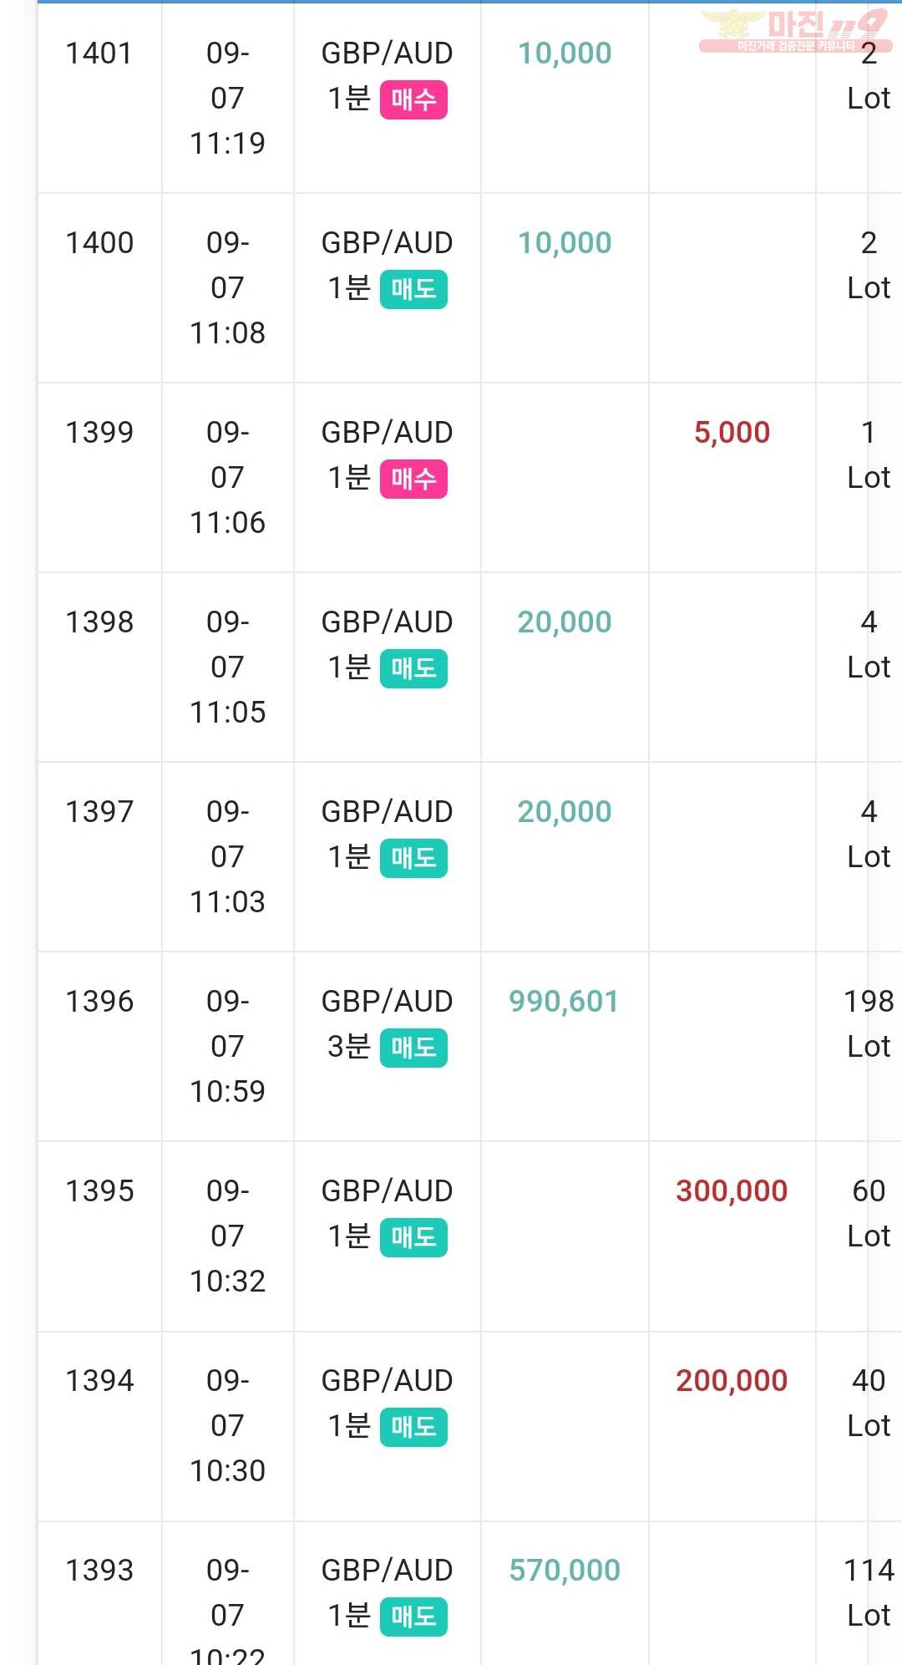Click the red 300,000 loss amount
Screen dimensions: 902x1665
tap(732, 1191)
